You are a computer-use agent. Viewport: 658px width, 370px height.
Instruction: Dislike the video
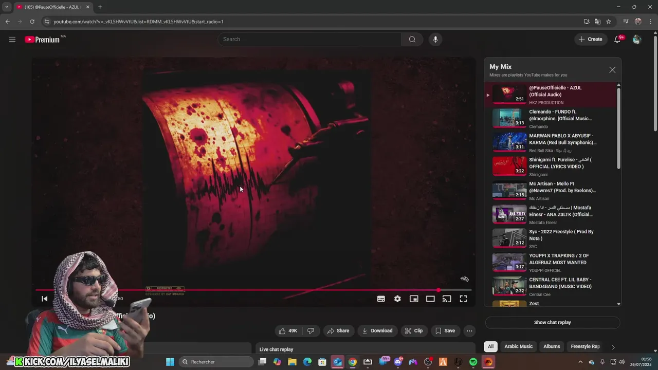point(310,331)
